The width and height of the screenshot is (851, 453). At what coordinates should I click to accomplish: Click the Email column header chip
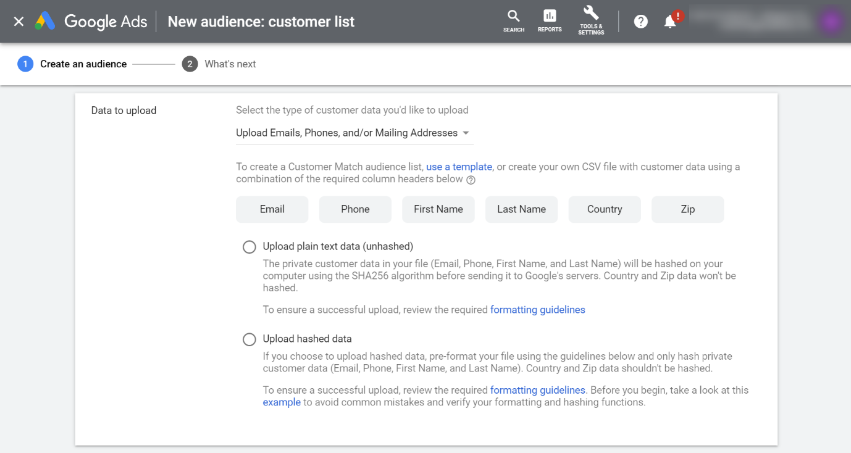pyautogui.click(x=272, y=209)
